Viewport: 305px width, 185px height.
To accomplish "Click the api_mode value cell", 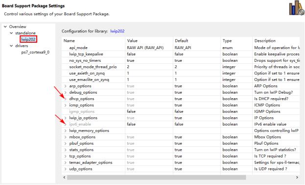I will 149,48.
